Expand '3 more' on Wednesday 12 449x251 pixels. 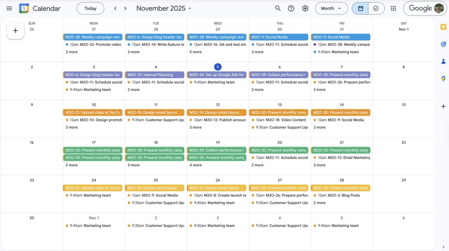click(x=196, y=127)
